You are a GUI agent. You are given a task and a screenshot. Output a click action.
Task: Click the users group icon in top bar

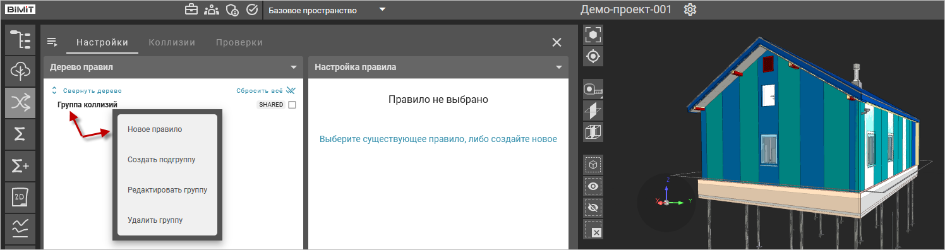pos(212,9)
